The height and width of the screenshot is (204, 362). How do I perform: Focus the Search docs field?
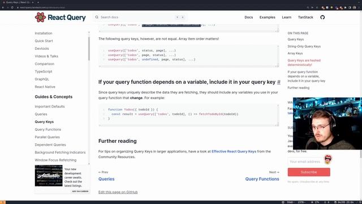(x=140, y=17)
